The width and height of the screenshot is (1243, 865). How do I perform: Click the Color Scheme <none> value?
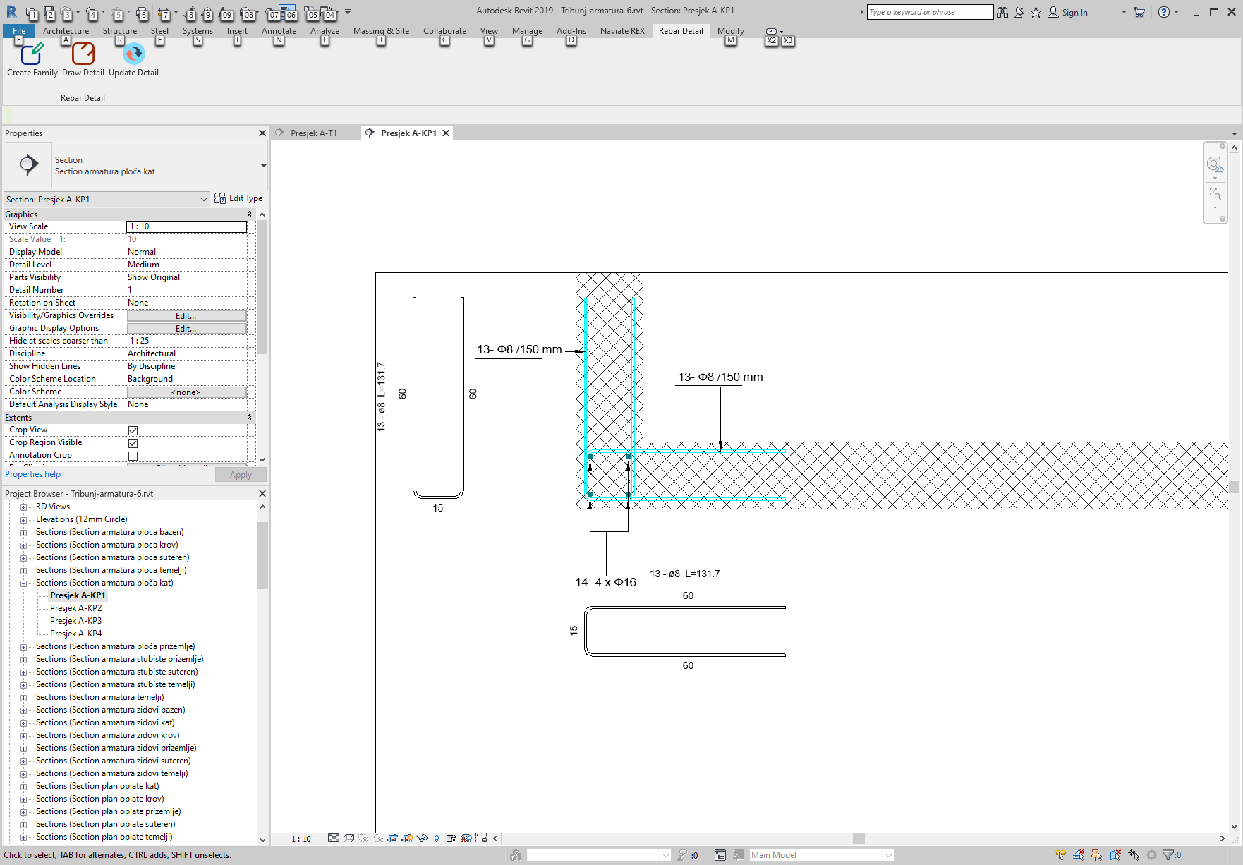pyautogui.click(x=186, y=392)
